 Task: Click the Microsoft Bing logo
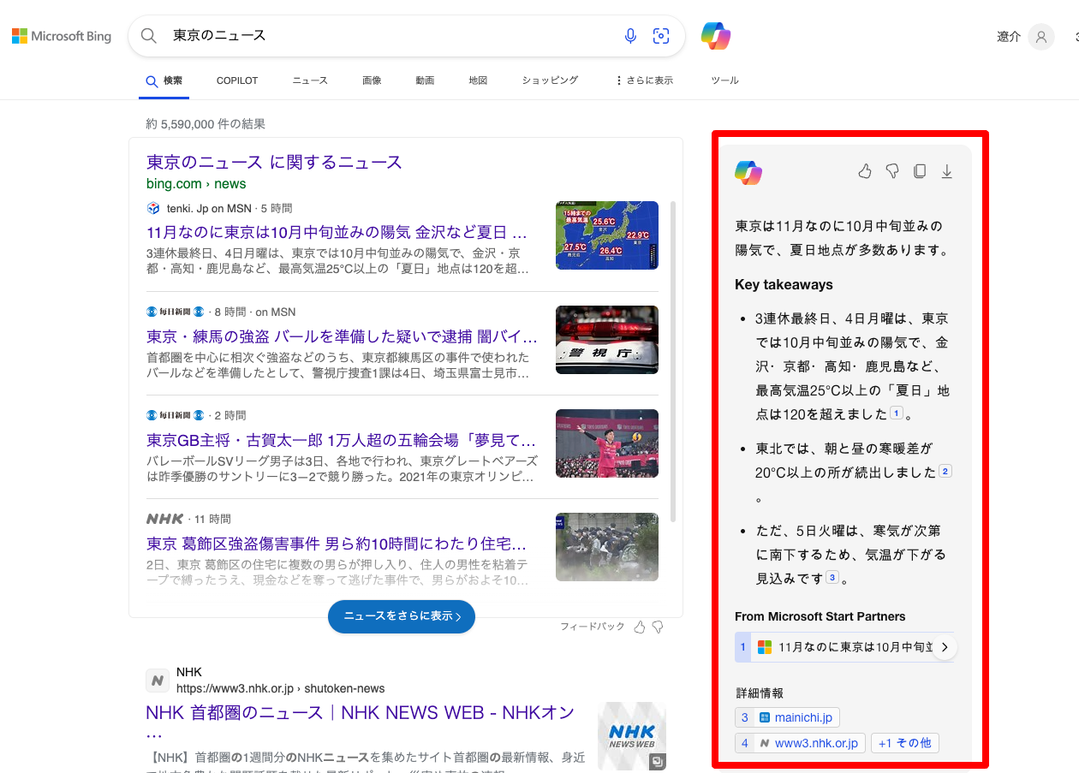pyautogui.click(x=62, y=37)
